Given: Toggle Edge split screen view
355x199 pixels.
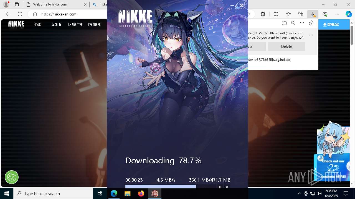Looking at the screenshot, I should (276, 14).
